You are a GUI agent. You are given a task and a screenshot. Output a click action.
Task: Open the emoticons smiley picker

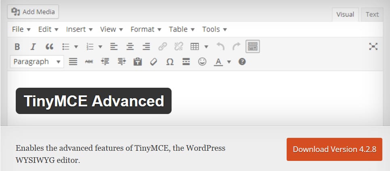202,61
